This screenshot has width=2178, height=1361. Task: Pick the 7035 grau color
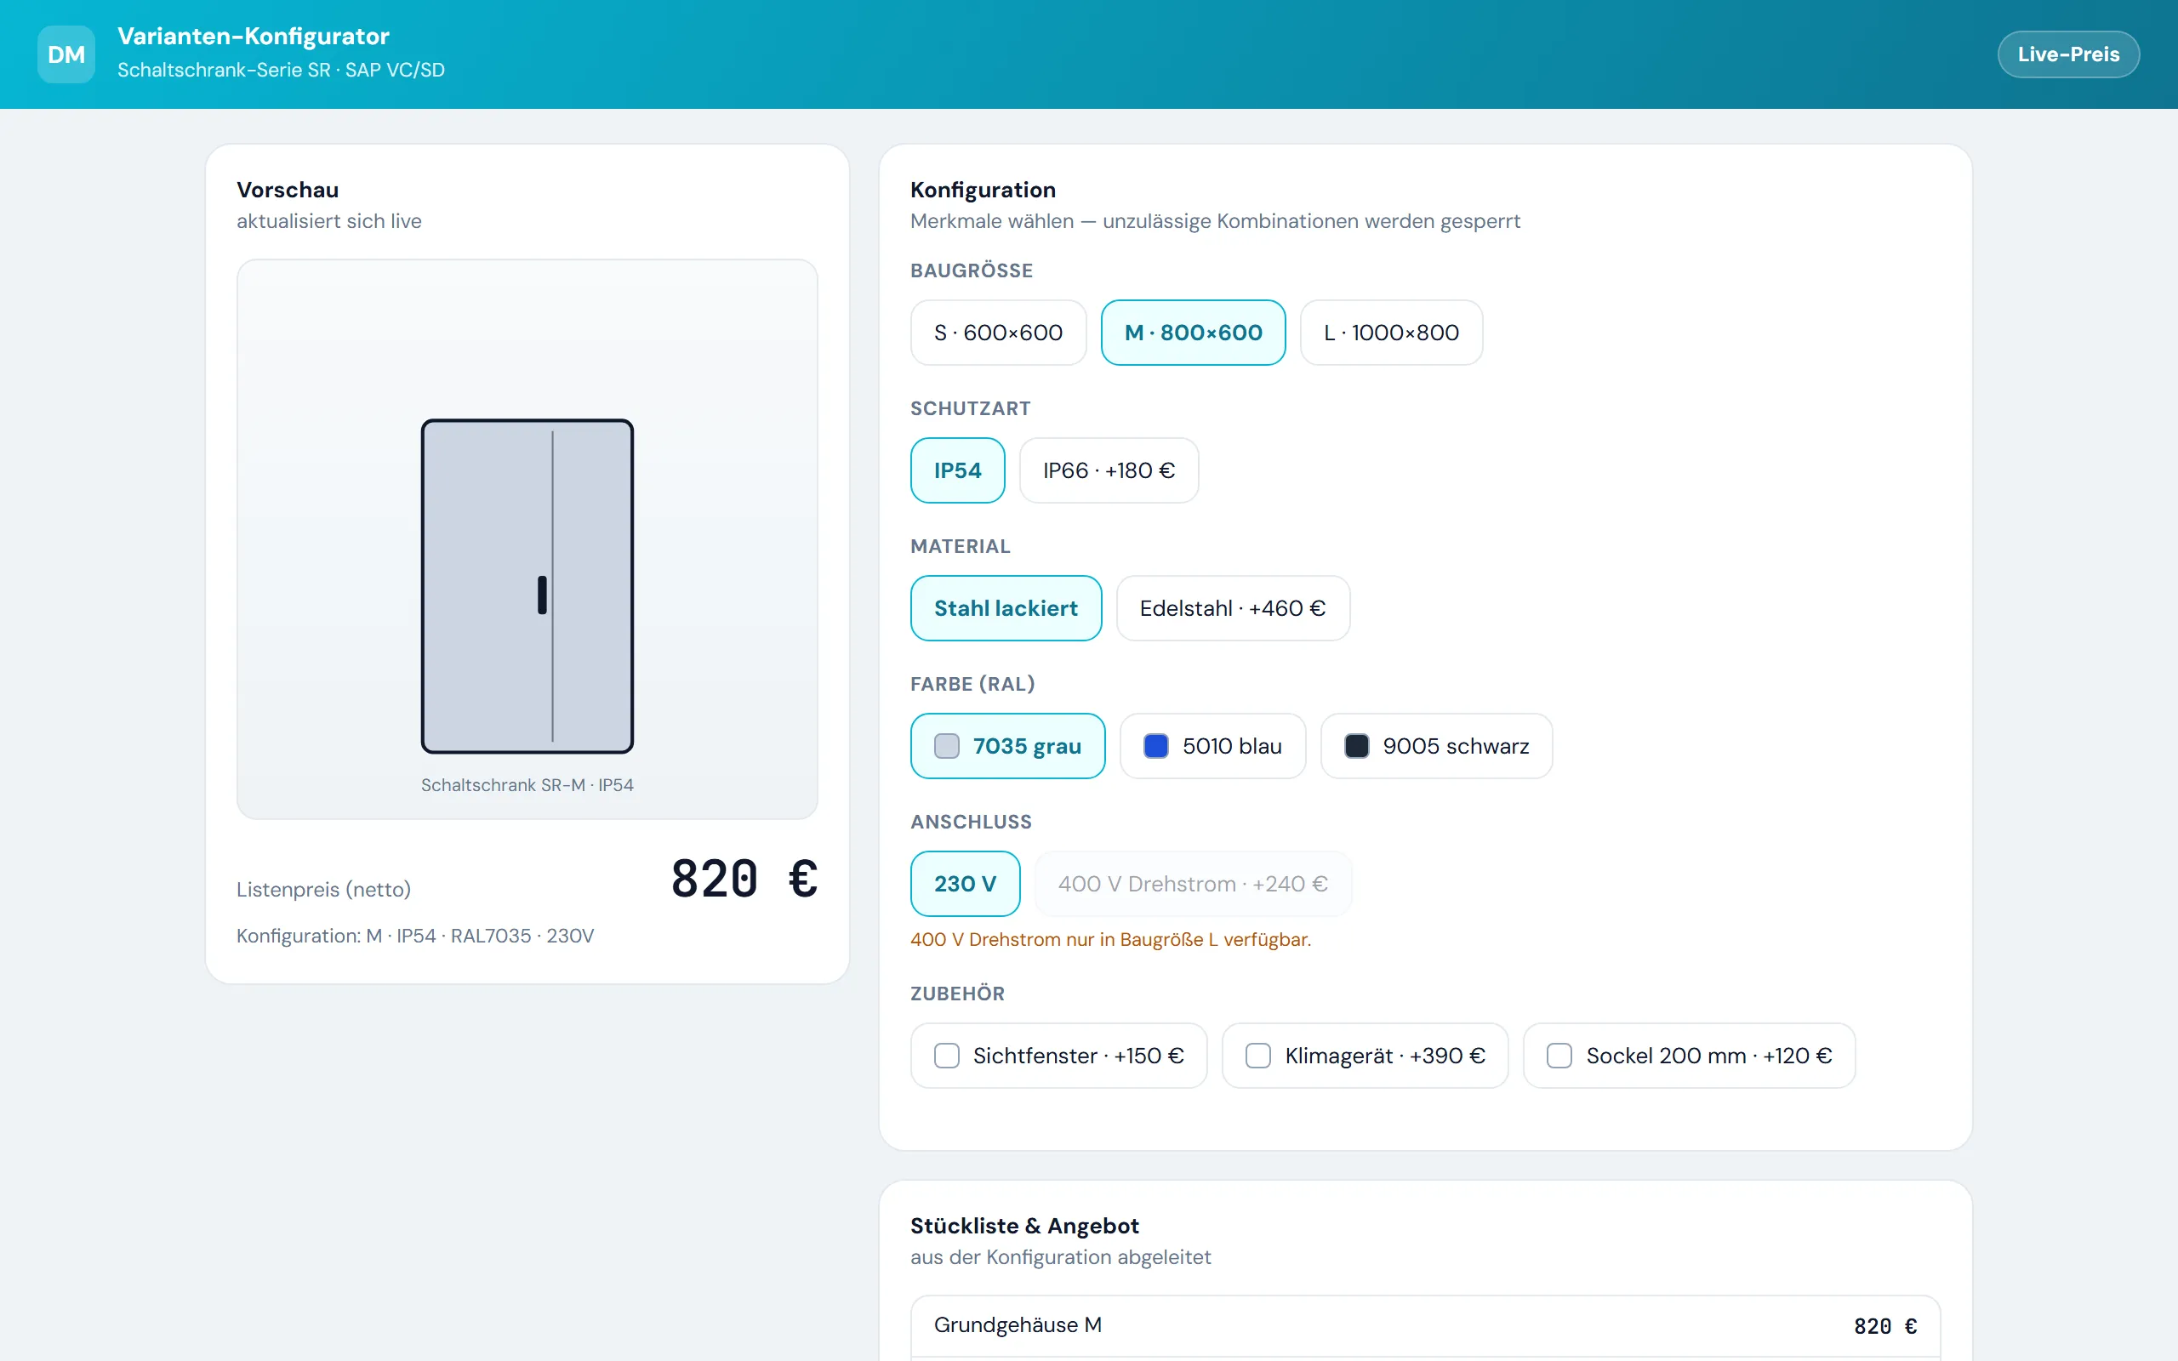tap(1008, 745)
